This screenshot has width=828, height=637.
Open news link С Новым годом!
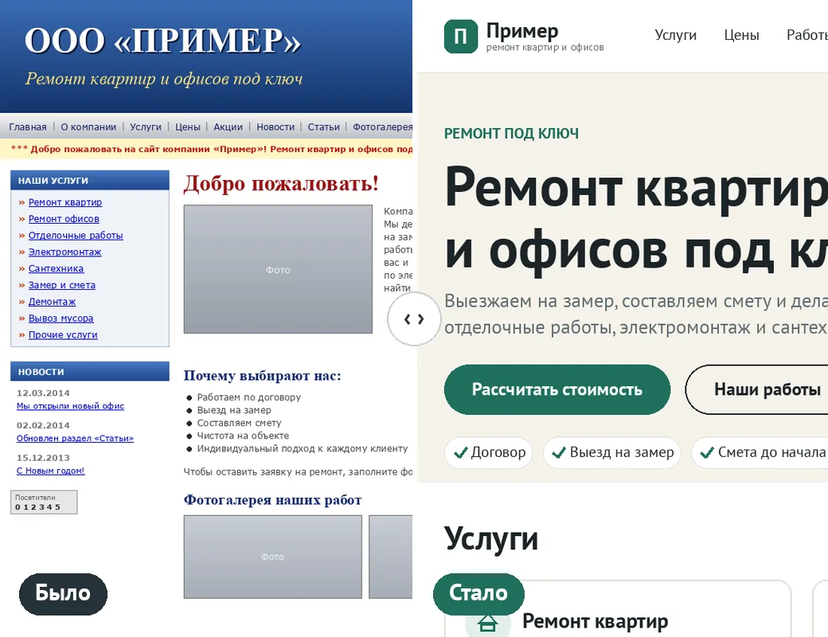pyautogui.click(x=51, y=471)
